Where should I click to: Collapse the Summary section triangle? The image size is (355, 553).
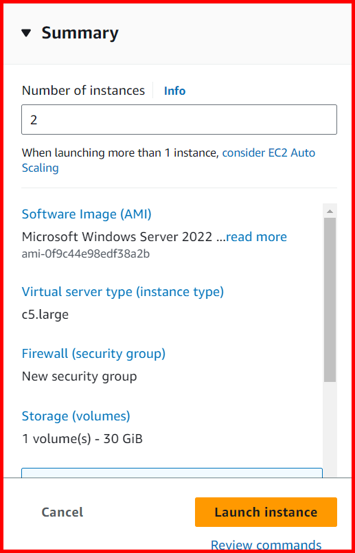coord(26,34)
